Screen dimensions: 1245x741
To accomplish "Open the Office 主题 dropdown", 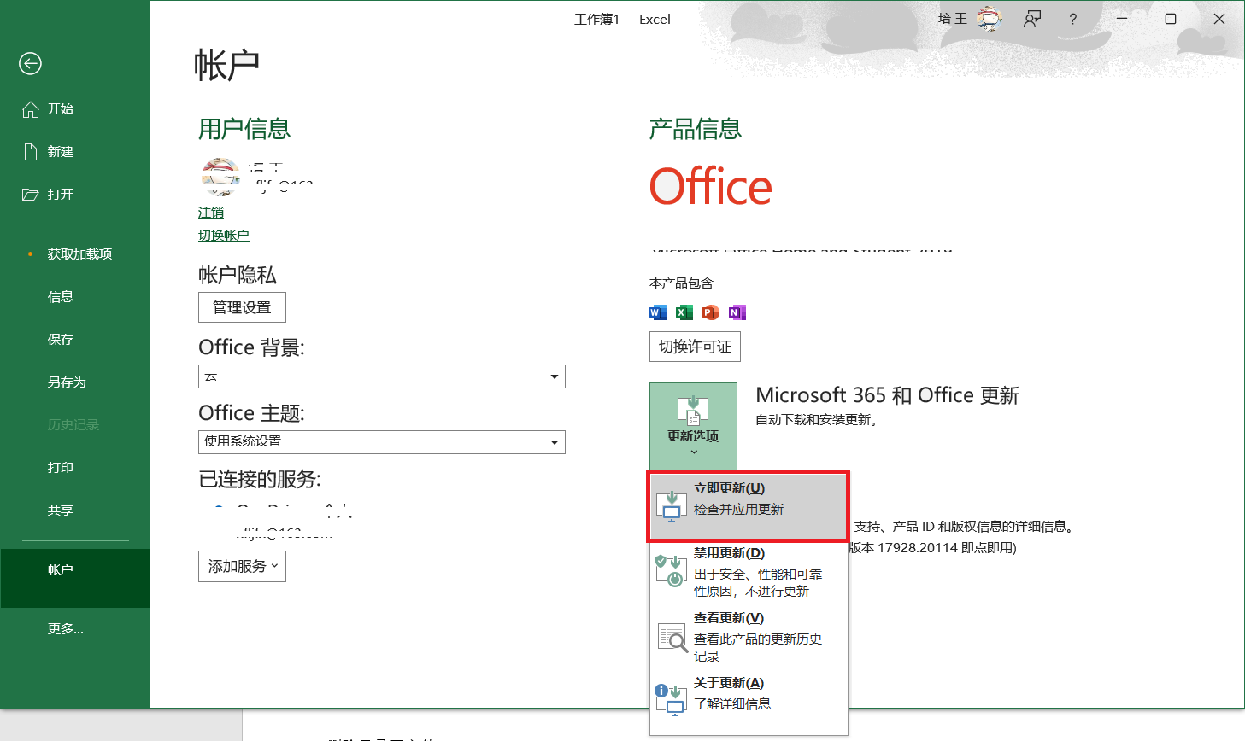I will 382,442.
